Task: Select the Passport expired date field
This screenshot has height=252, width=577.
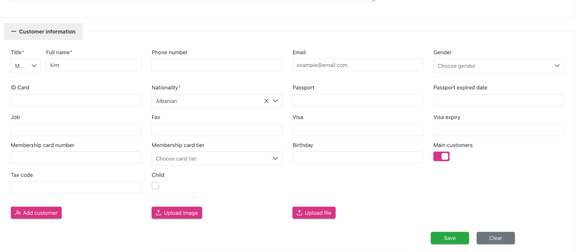Action: [x=498, y=100]
